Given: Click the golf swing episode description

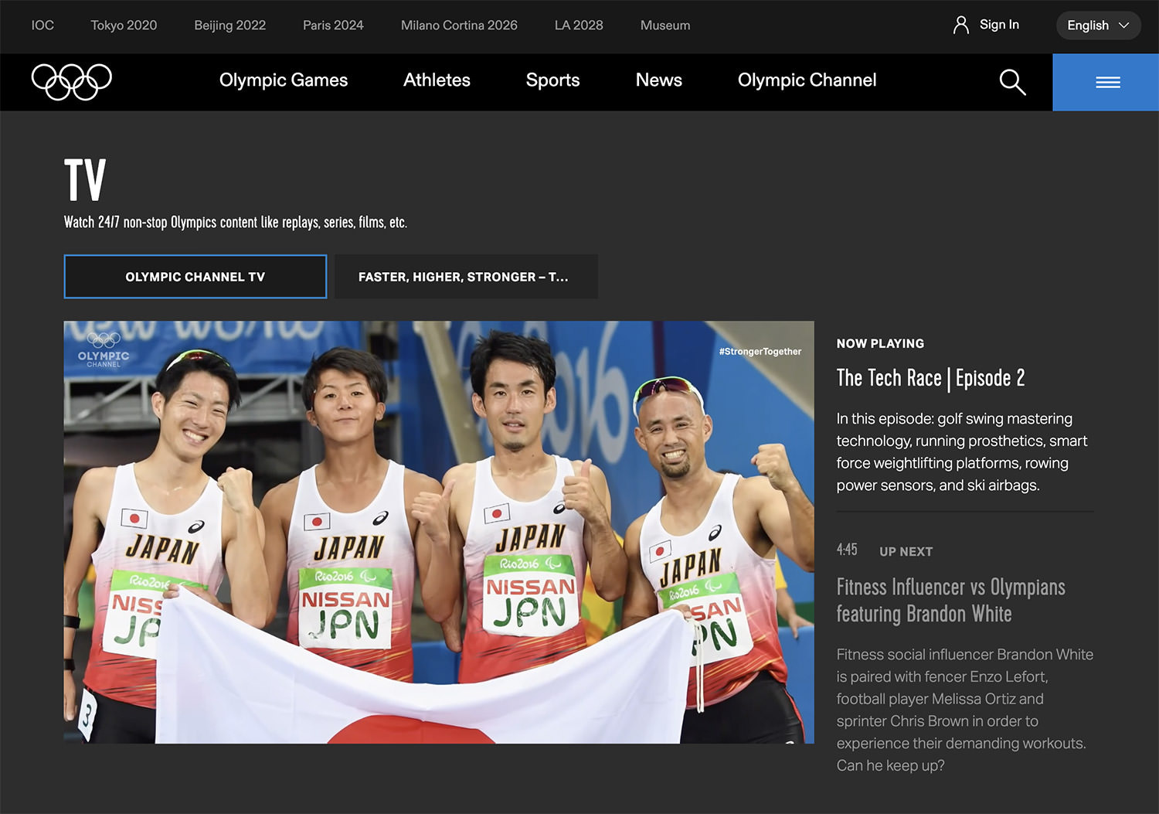Looking at the screenshot, I should coord(961,452).
